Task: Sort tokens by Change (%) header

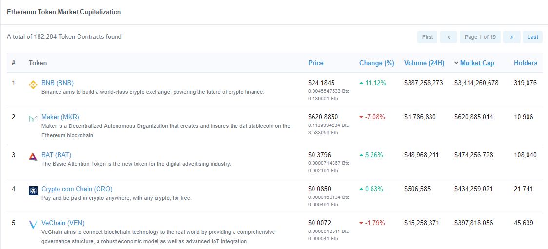Action: 376,63
